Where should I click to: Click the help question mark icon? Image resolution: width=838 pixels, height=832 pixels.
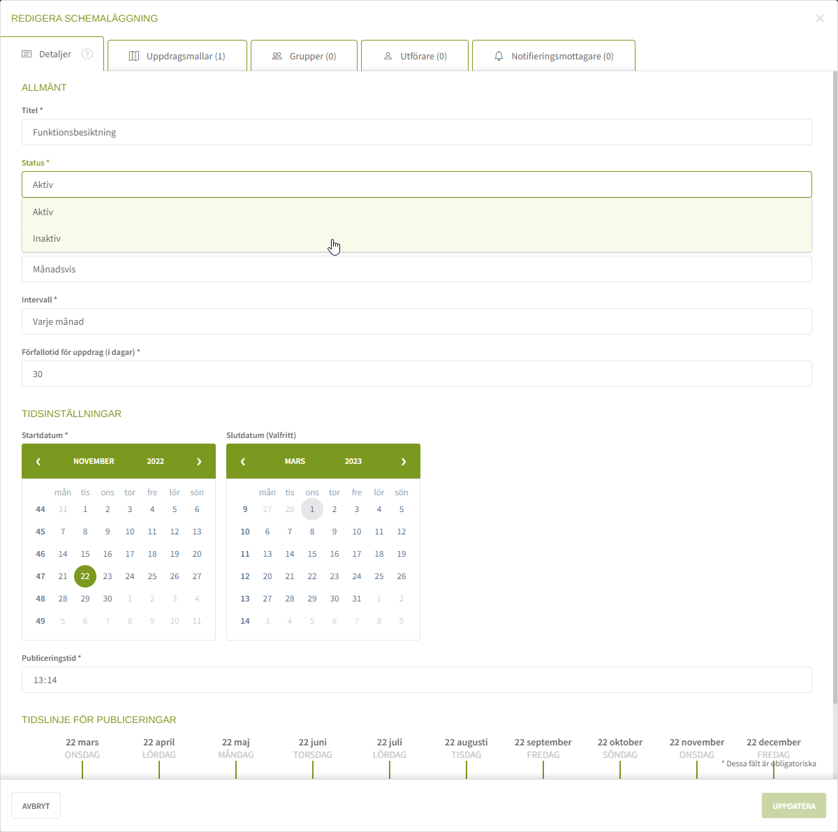pos(87,54)
